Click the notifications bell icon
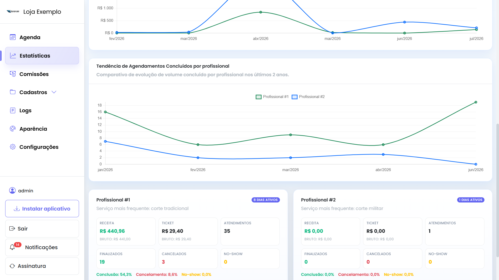The image size is (499, 280). (12, 247)
